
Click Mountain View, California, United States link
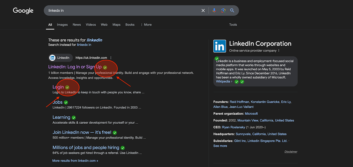coord(266,121)
